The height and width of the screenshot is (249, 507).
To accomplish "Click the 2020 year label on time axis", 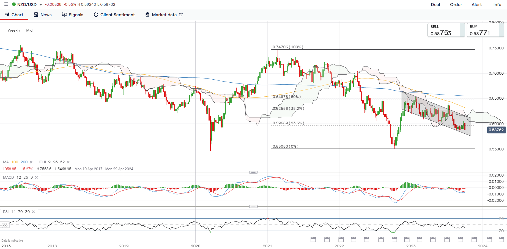I will click(196, 246).
